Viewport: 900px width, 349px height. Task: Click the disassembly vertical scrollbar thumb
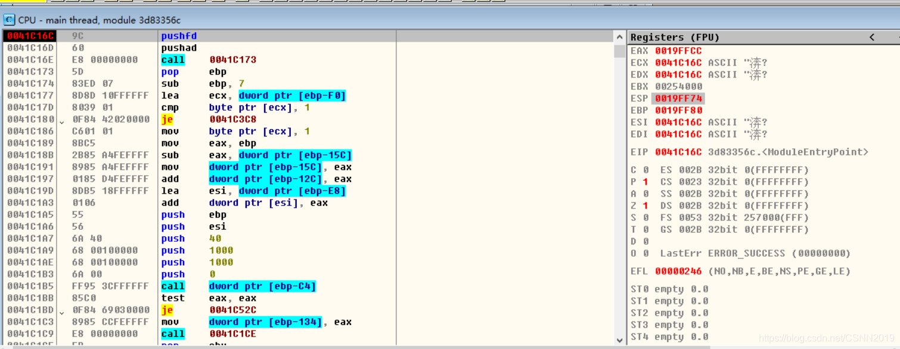coord(619,51)
